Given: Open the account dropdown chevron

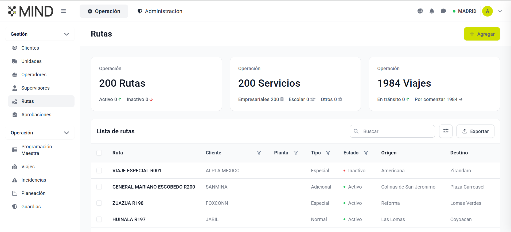Looking at the screenshot, I should click(x=500, y=11).
